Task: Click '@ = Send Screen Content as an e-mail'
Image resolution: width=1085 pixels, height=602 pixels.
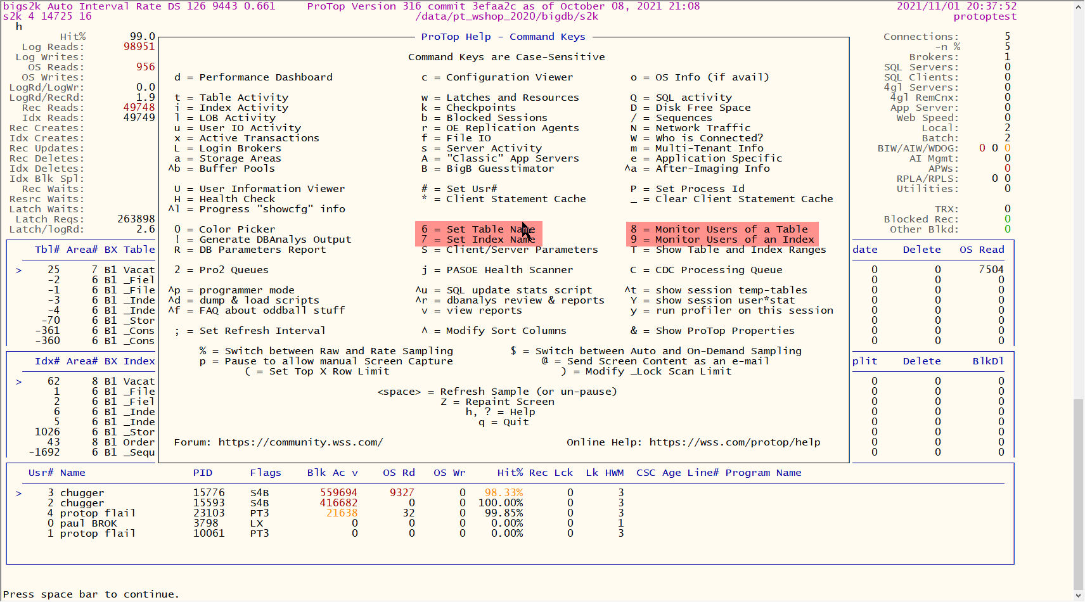Action: coord(656,361)
